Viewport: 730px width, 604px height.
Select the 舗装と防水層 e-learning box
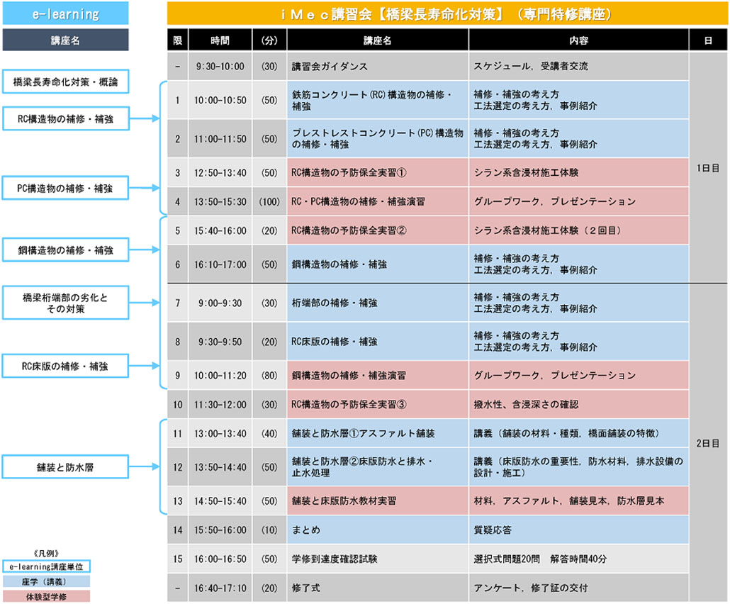coord(65,466)
